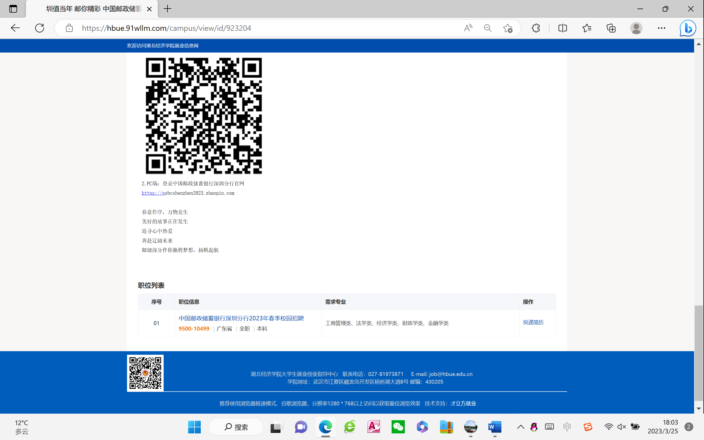The image size is (704, 440).
Task: Click the zoom out magnifier icon
Action: [x=488, y=28]
